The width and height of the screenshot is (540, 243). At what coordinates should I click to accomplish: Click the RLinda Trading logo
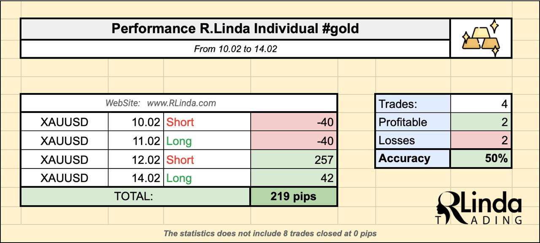(x=478, y=208)
